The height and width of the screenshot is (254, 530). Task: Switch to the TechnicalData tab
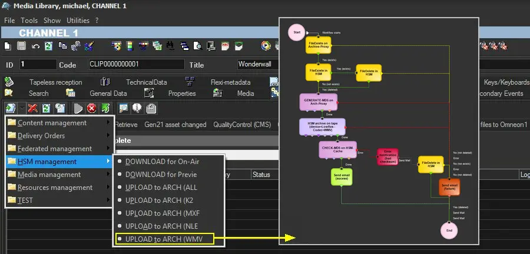(x=146, y=82)
